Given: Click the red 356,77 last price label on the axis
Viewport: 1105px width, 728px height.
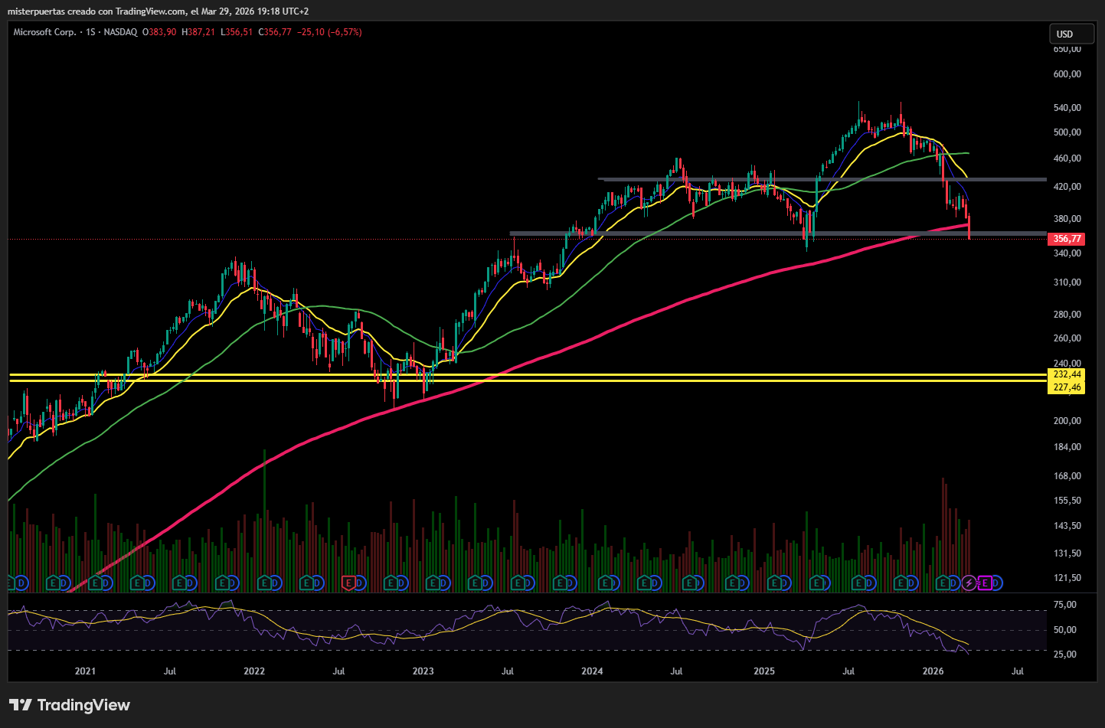Looking at the screenshot, I should pos(1067,239).
